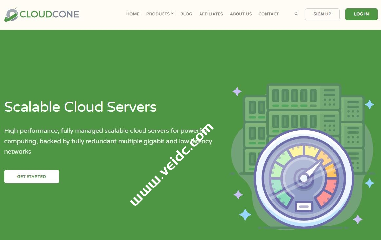Open the search magnifier icon
This screenshot has height=240, width=381.
pos(296,14)
